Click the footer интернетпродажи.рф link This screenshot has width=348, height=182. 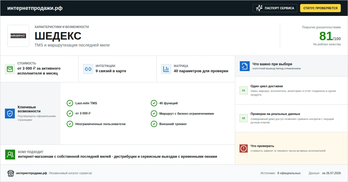click(32, 173)
